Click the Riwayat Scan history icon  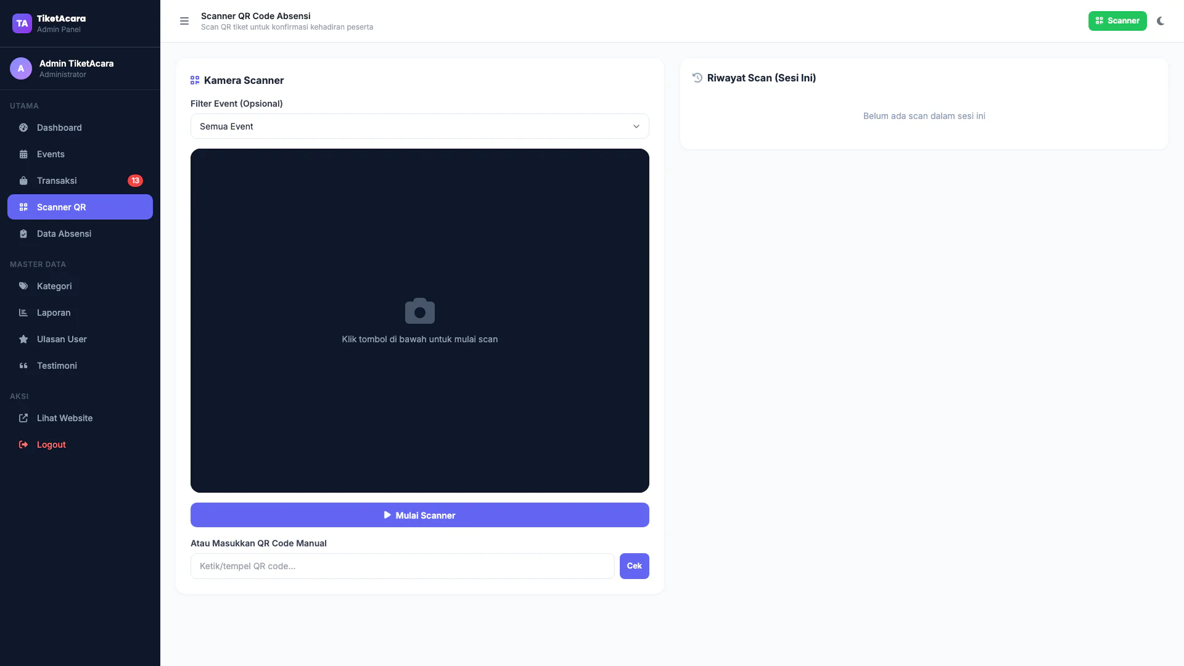coord(697,78)
